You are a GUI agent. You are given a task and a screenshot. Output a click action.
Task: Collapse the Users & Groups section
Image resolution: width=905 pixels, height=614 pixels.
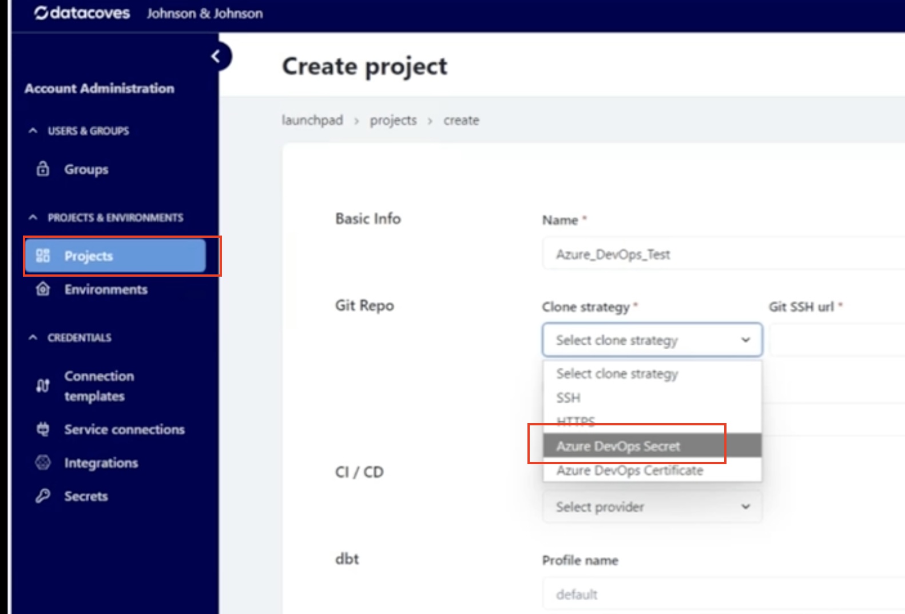[x=33, y=130]
